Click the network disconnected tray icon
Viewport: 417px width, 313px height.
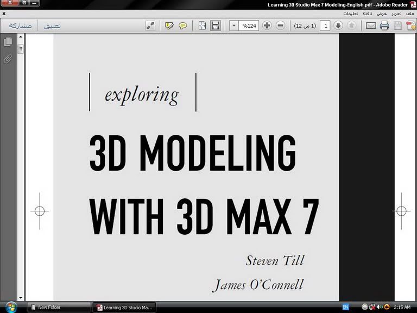click(372, 307)
